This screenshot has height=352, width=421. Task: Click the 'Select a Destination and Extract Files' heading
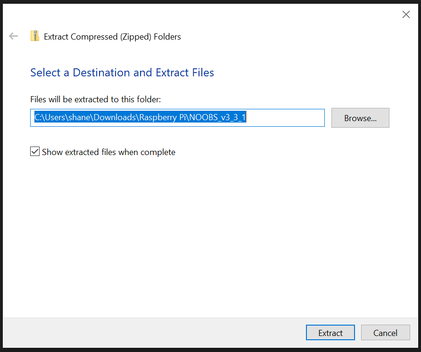122,73
